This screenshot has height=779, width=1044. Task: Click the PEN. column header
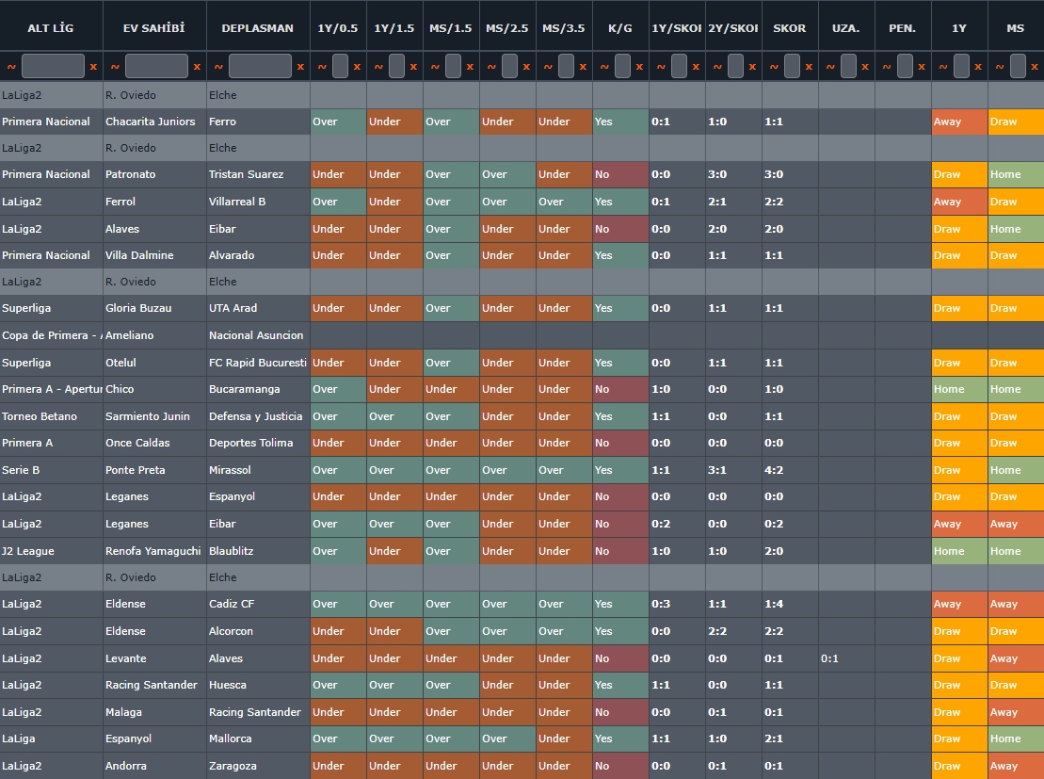[903, 28]
